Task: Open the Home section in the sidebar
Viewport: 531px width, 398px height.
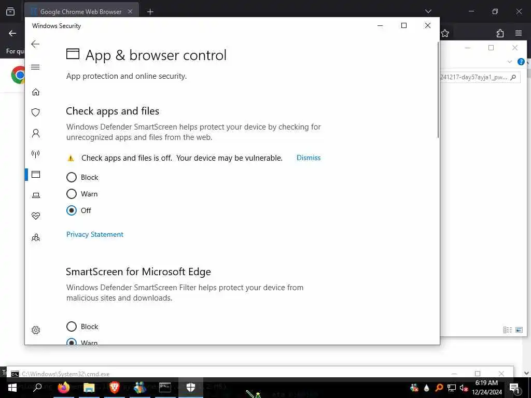Action: coord(36,92)
